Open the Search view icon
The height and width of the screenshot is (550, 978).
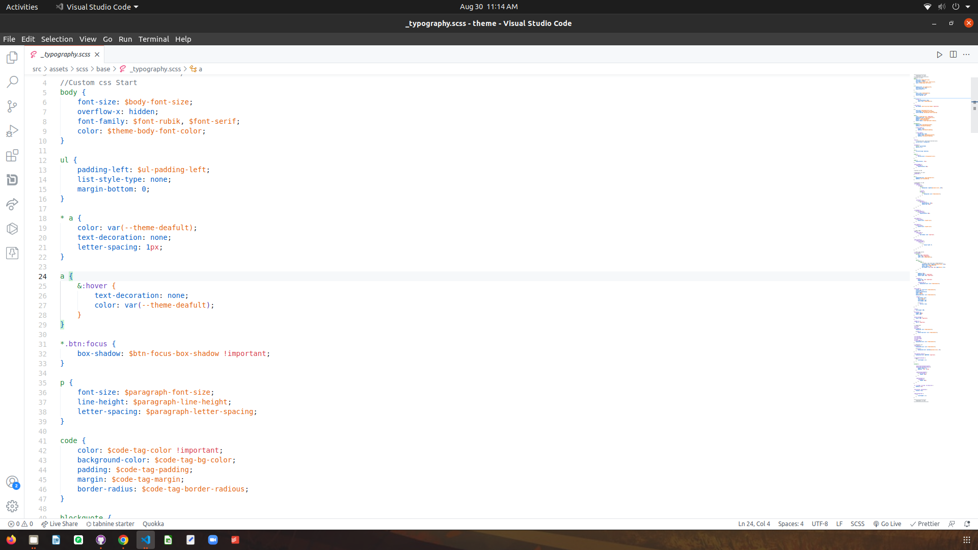12,81
